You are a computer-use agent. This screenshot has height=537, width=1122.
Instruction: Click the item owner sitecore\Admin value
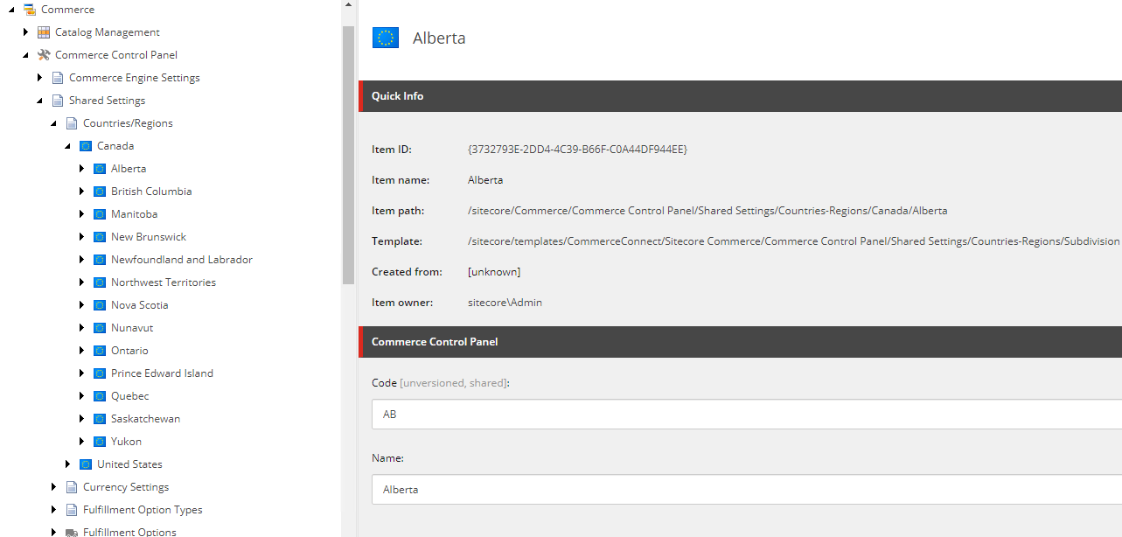[x=505, y=303]
